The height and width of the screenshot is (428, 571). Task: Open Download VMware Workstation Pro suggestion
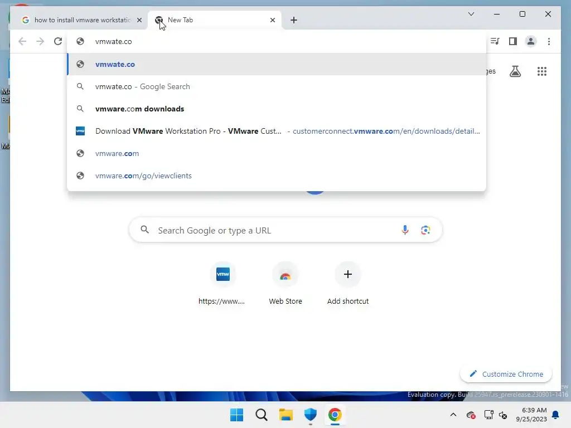[277, 131]
